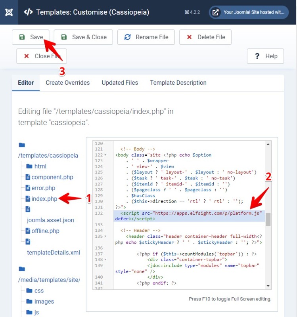Switch to the Editor tab
Viewport: 297px width, 317px height.
26,83
